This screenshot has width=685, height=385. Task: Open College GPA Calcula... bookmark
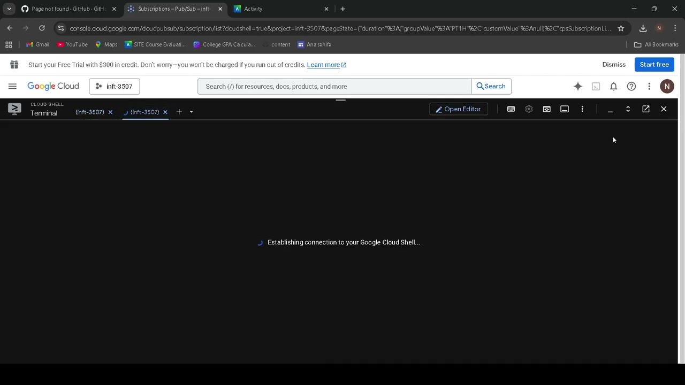pyautogui.click(x=224, y=44)
